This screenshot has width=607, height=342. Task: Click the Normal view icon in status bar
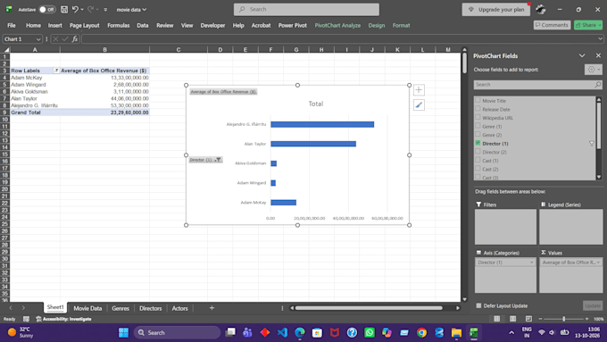496,319
